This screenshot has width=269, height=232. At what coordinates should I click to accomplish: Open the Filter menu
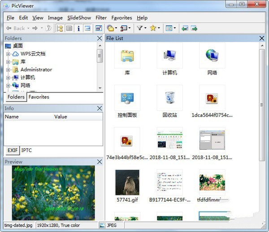pos(101,18)
